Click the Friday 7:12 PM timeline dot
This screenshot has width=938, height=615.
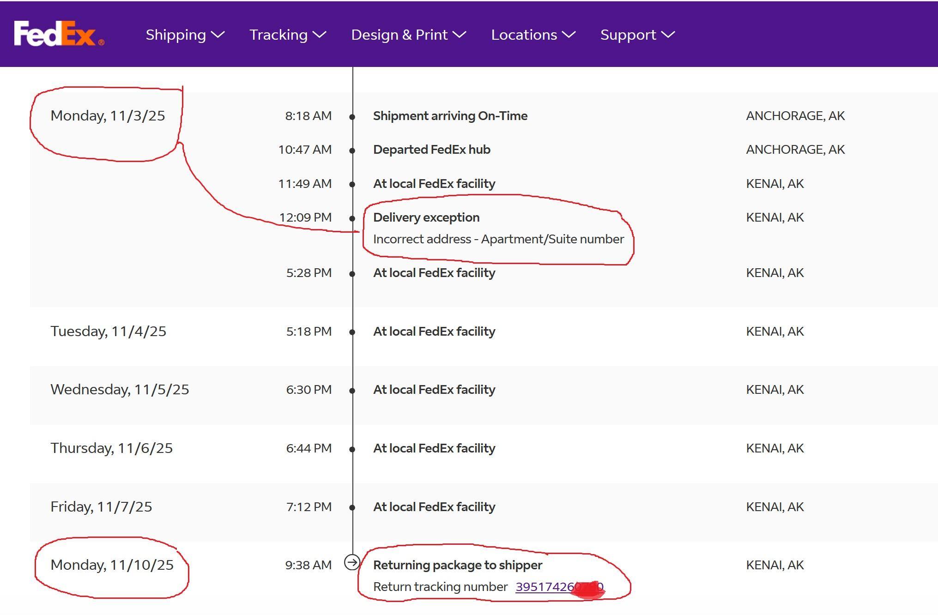click(x=352, y=507)
